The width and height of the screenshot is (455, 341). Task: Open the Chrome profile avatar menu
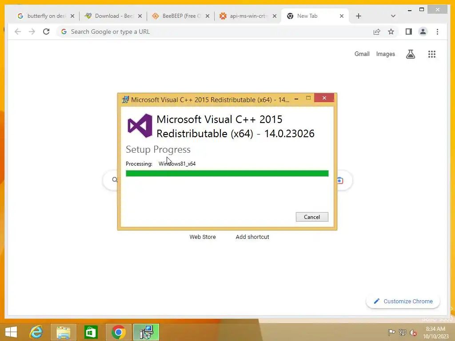click(x=423, y=32)
